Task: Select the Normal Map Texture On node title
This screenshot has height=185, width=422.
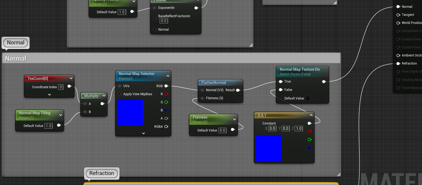Action: (x=300, y=69)
